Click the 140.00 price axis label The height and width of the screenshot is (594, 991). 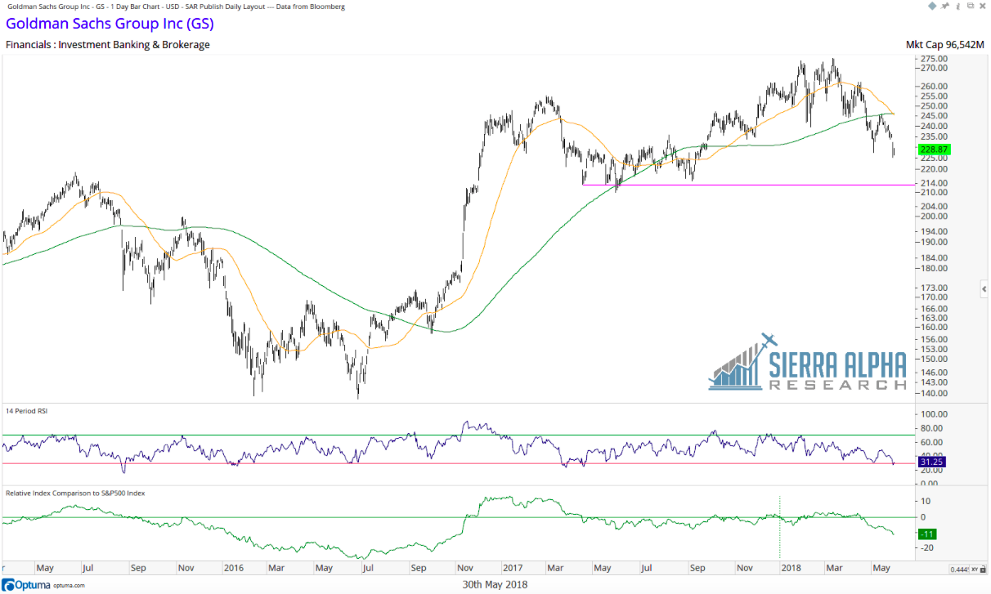(x=935, y=394)
